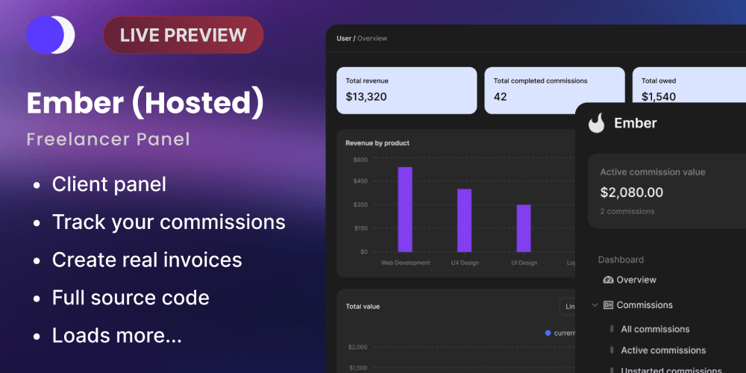746x373 pixels.
Task: Click 'Freelancer Panel' subtitle
Action: (x=108, y=140)
